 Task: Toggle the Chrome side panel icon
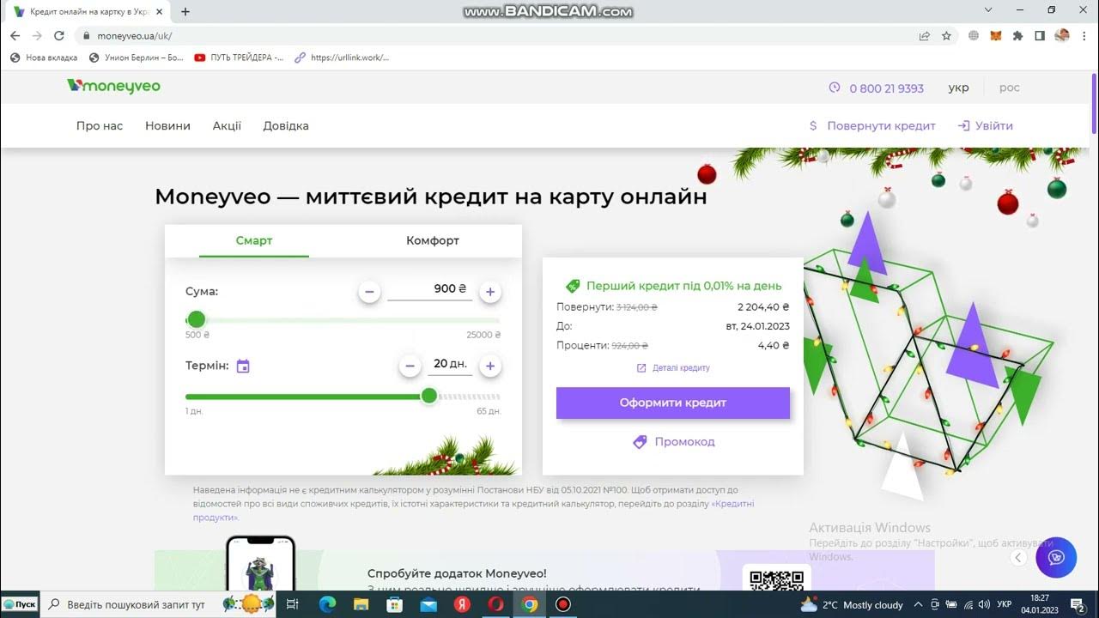1040,36
